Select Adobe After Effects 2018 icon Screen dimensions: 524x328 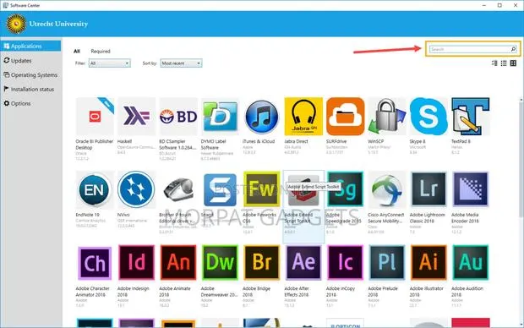pos(303,263)
